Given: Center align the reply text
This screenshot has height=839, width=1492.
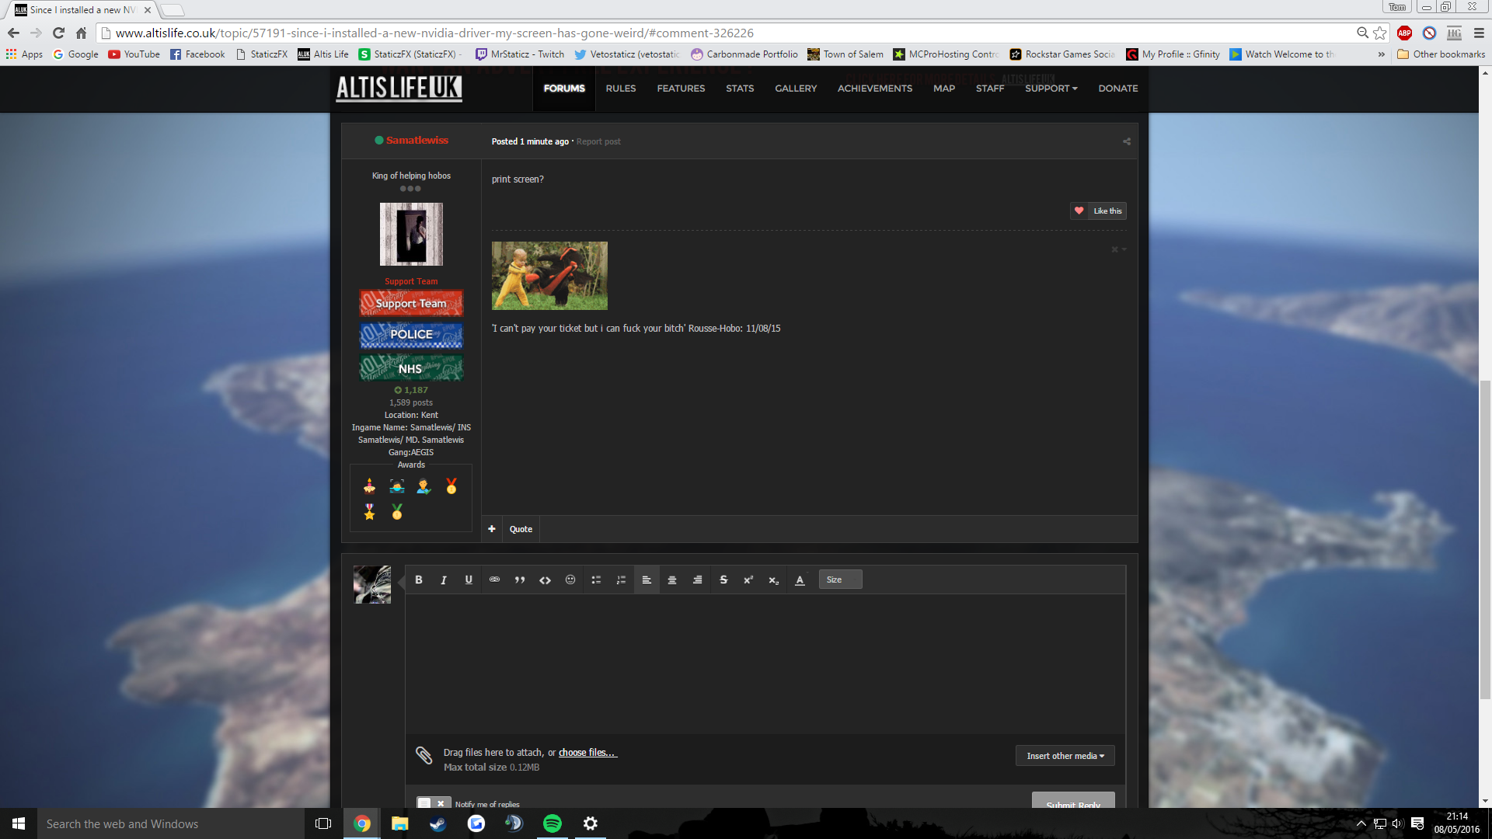Looking at the screenshot, I should point(672,580).
